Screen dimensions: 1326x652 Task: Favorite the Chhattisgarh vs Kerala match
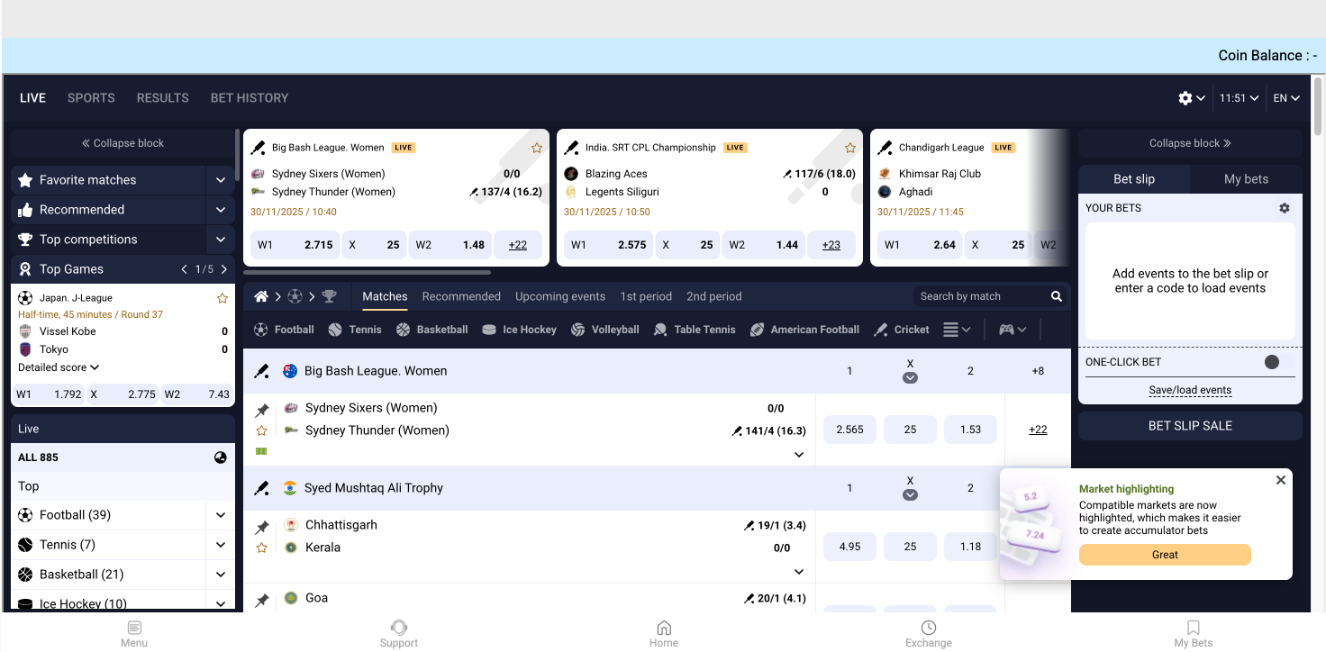click(x=261, y=545)
